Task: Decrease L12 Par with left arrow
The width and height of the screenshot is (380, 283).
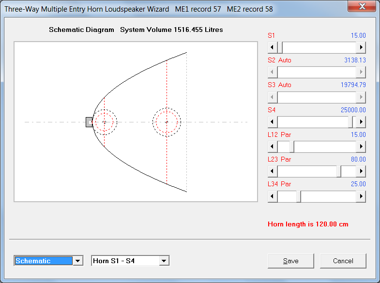Action: pyautogui.click(x=273, y=147)
